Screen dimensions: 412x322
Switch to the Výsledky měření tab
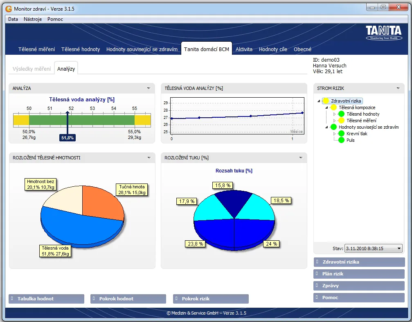pyautogui.click(x=32, y=69)
